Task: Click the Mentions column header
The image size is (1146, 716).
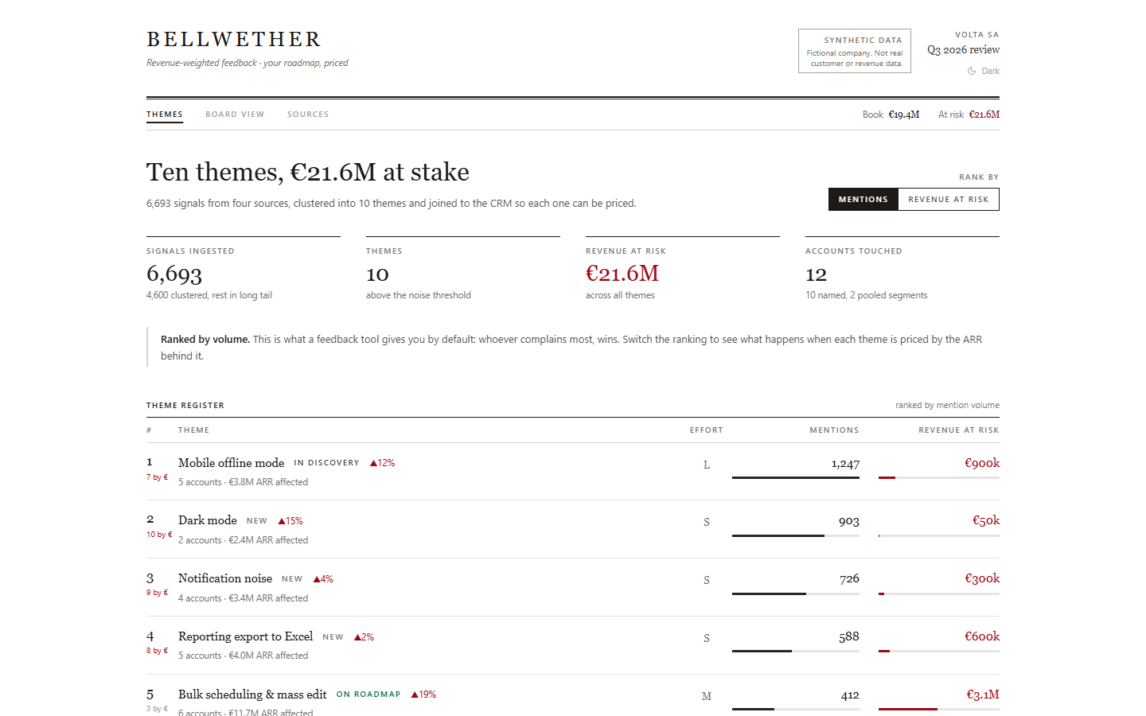Action: 834,430
